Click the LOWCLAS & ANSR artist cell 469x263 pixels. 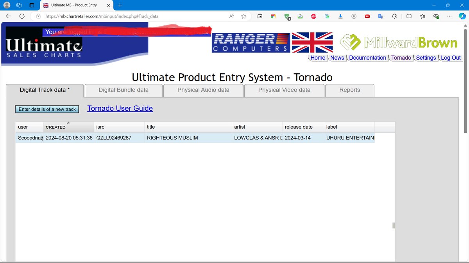257,138
